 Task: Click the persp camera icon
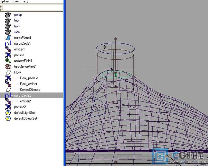[x=8, y=15]
